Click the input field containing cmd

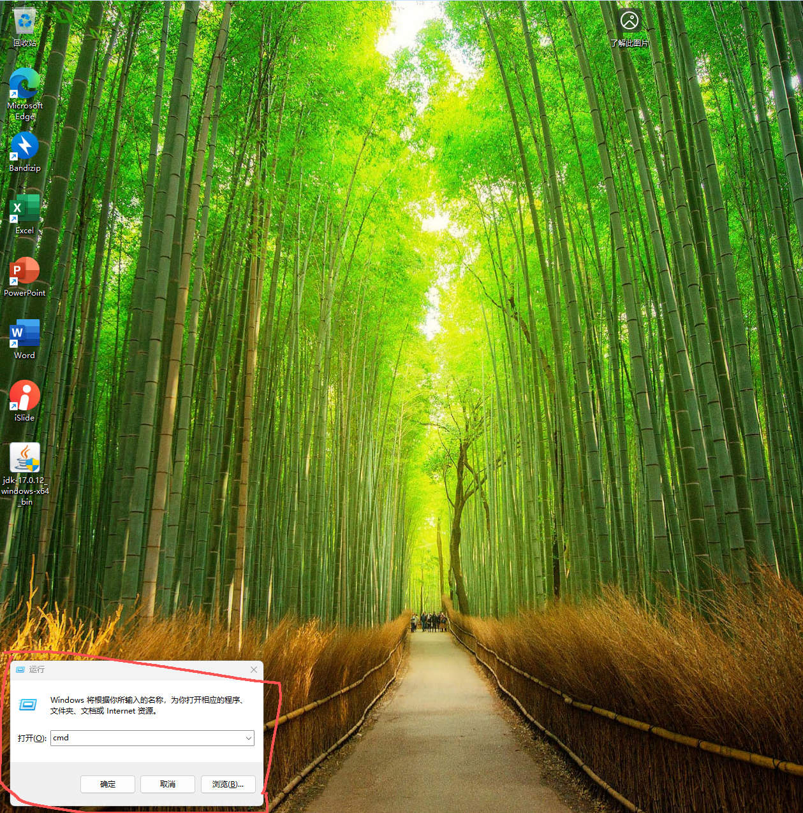(147, 738)
